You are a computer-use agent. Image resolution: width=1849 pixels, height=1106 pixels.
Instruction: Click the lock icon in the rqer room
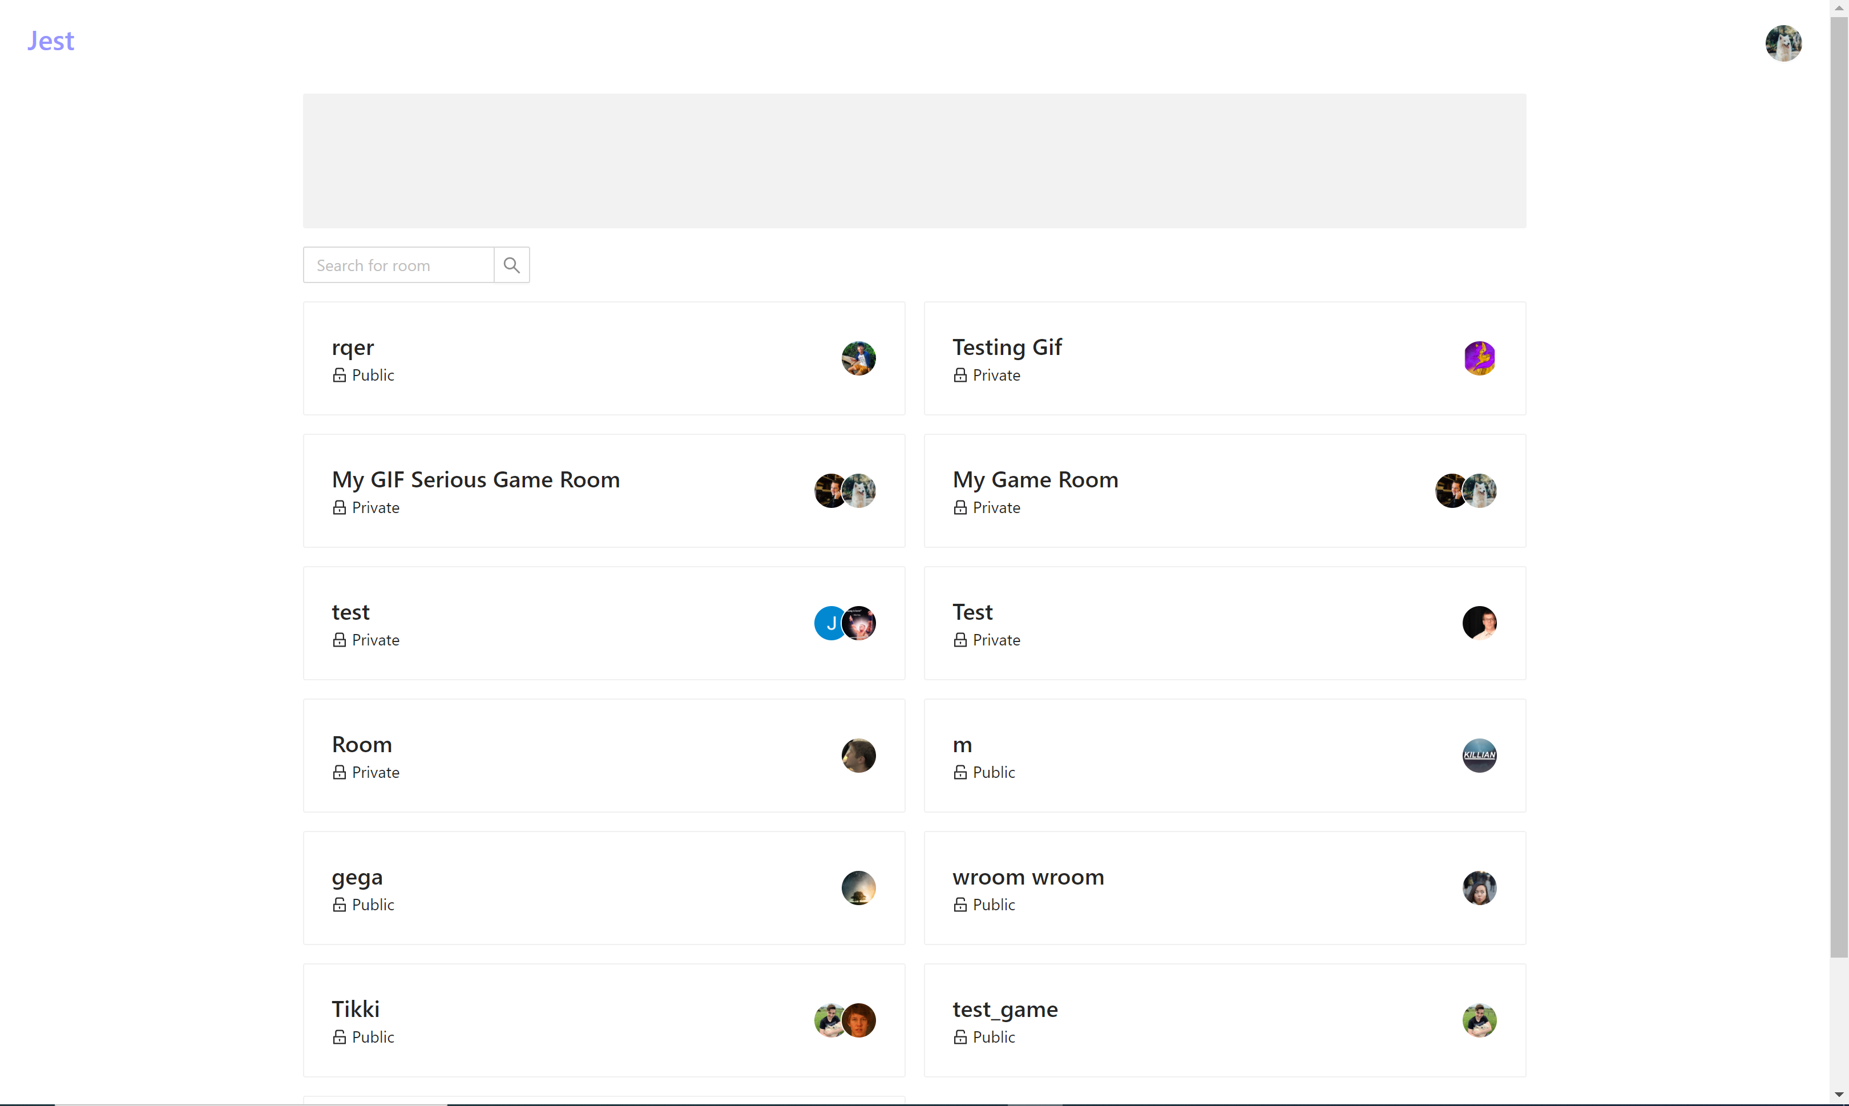pos(339,375)
